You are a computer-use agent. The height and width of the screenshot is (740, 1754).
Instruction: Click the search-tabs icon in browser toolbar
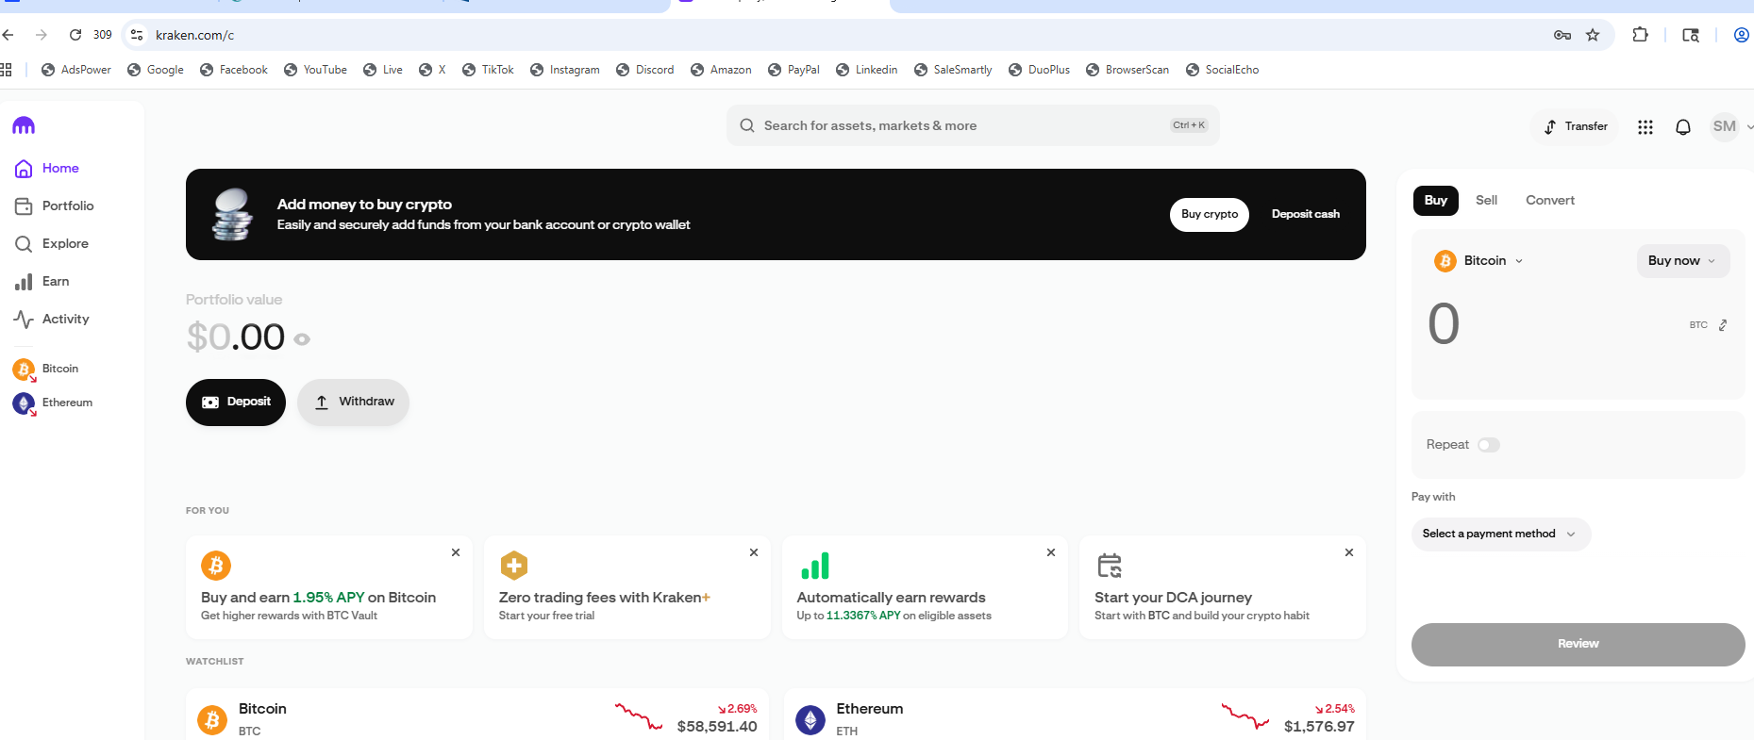coord(1691,35)
